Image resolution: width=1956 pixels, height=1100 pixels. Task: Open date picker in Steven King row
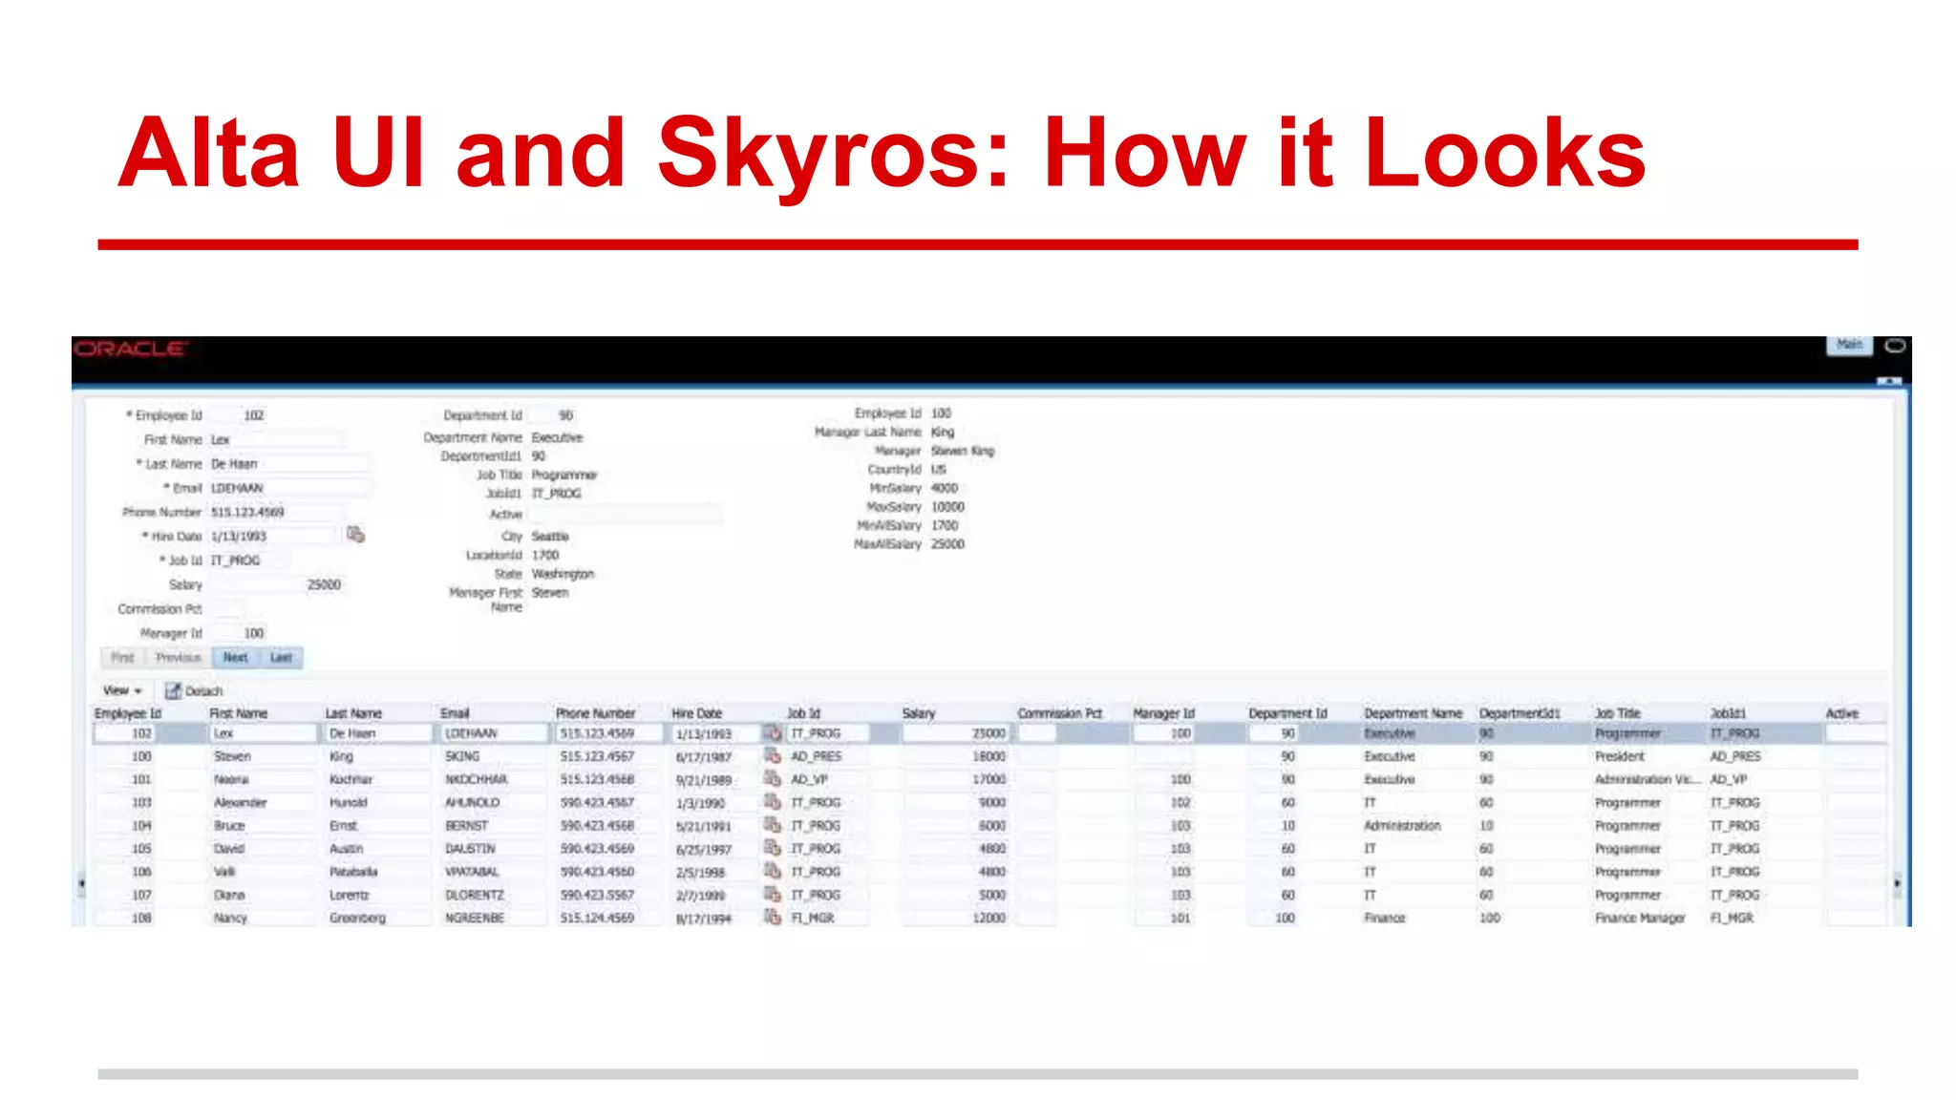[773, 755]
